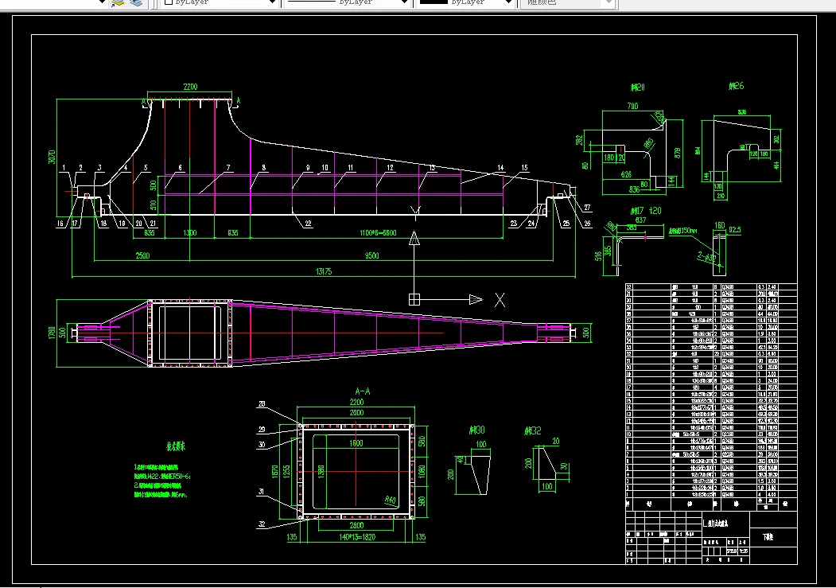Click part balloon number 18

point(103,224)
